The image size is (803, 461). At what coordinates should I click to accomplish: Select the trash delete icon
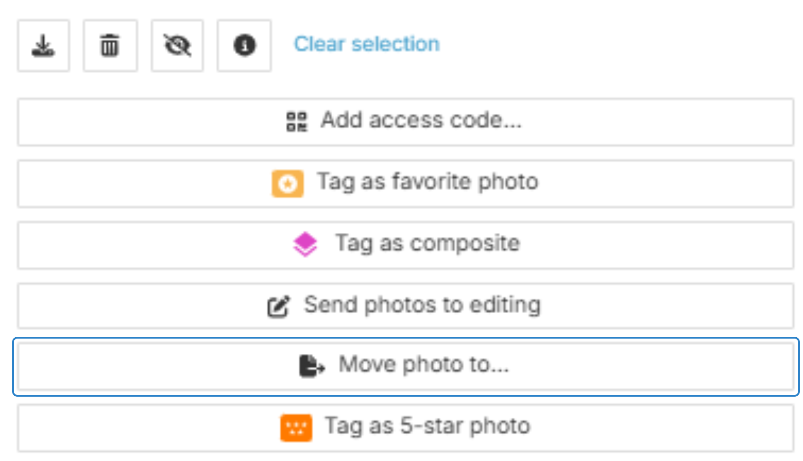110,45
